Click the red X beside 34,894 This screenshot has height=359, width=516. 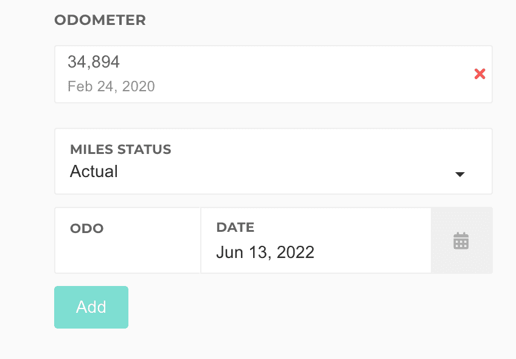click(x=479, y=74)
